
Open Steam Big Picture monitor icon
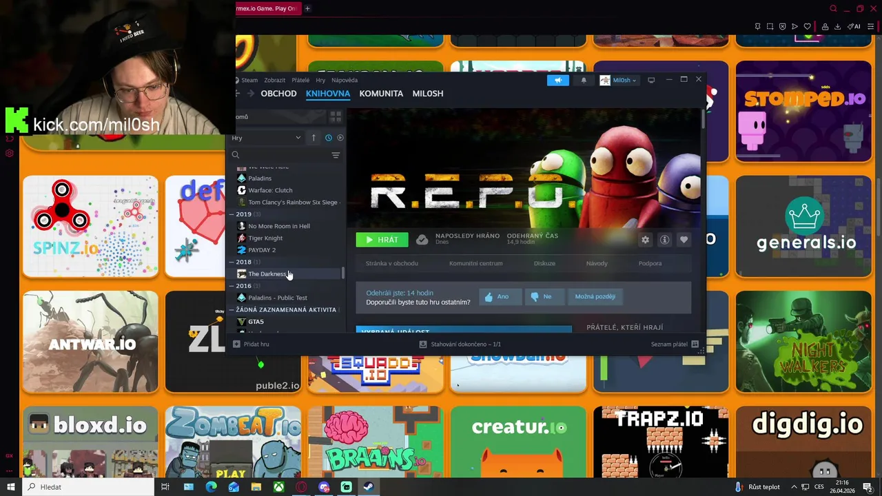[x=651, y=80]
